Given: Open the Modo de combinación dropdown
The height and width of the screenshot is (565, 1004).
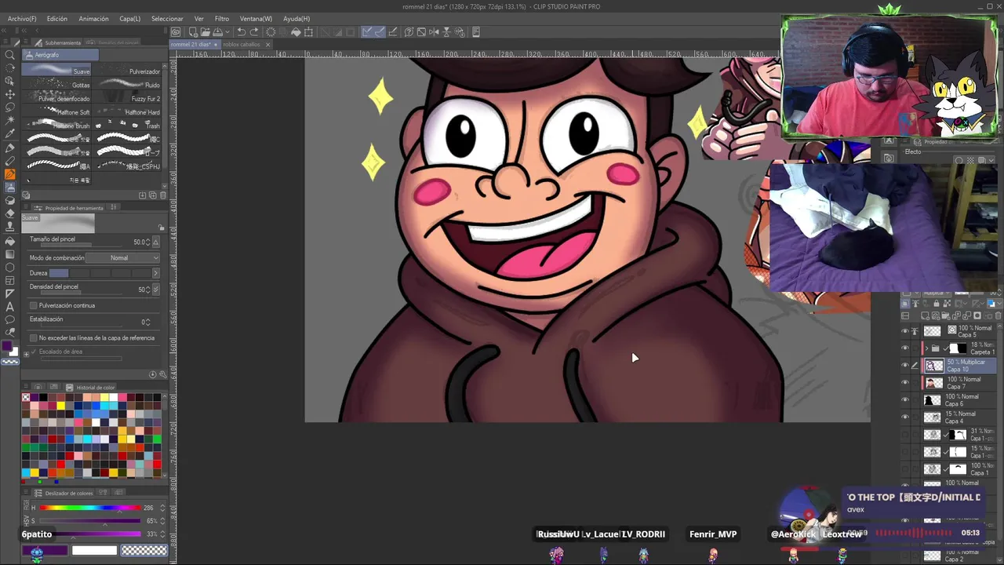Looking at the screenshot, I should pos(122,258).
